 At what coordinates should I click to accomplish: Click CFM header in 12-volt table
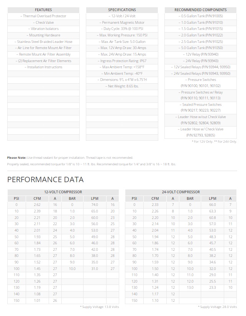click(37, 198)
